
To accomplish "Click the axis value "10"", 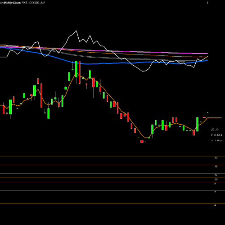I will (216, 180).
